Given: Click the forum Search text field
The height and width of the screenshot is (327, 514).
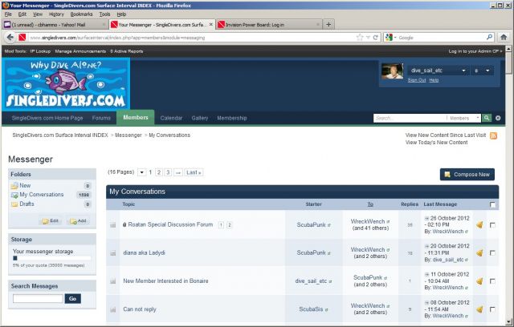Looking at the screenshot, I should pos(410,118).
